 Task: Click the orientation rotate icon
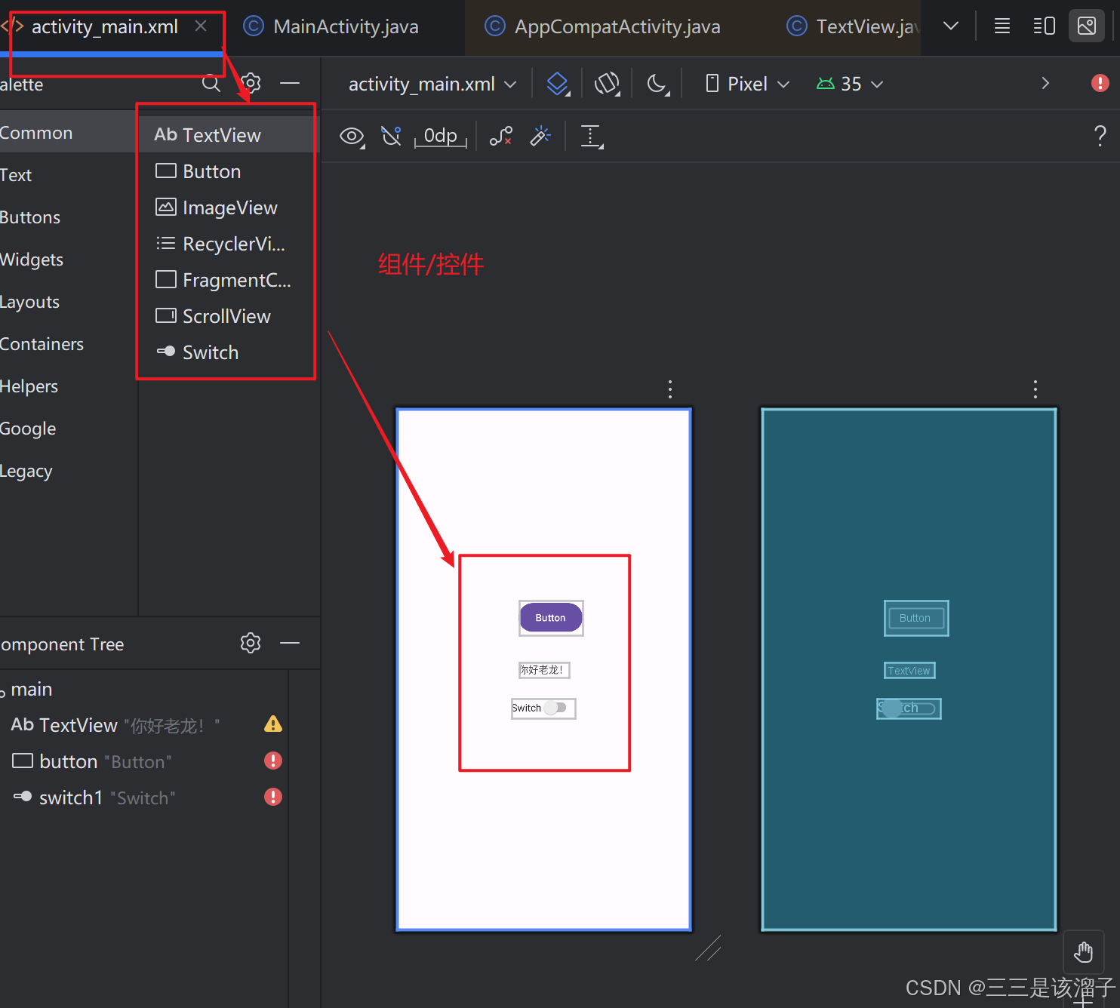tap(607, 84)
